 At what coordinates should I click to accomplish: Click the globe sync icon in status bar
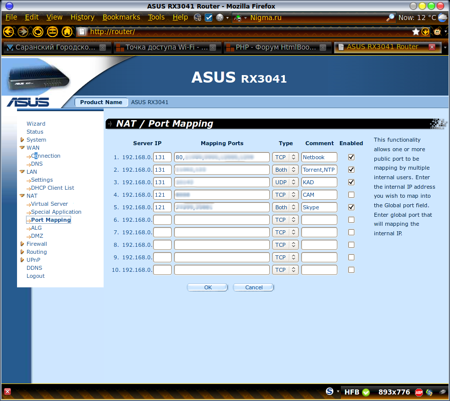(x=429, y=392)
